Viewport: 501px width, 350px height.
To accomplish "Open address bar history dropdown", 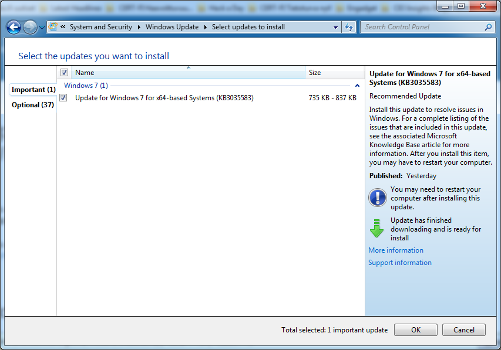I will [x=335, y=28].
